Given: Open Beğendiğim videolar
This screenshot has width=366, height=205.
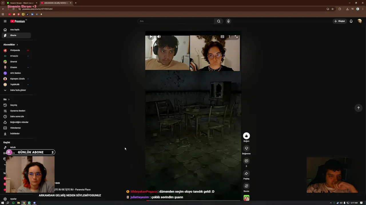Looking at the screenshot, I should [16, 122].
